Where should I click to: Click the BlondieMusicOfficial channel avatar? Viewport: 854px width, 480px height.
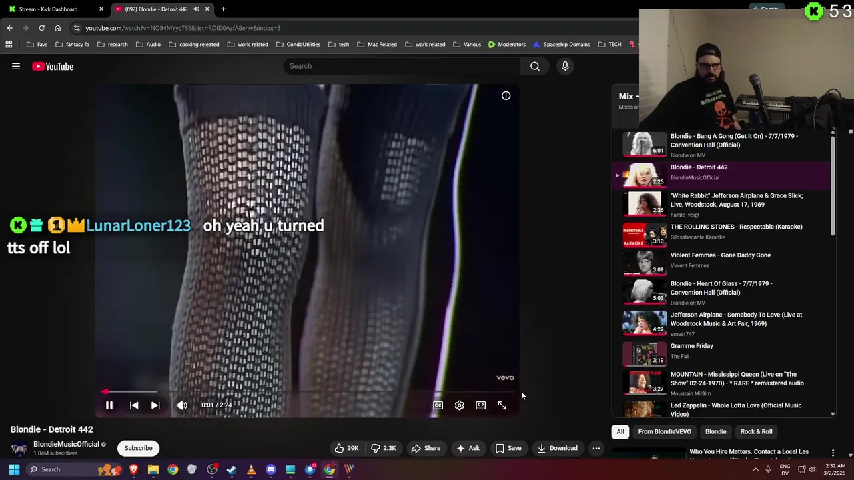19,448
